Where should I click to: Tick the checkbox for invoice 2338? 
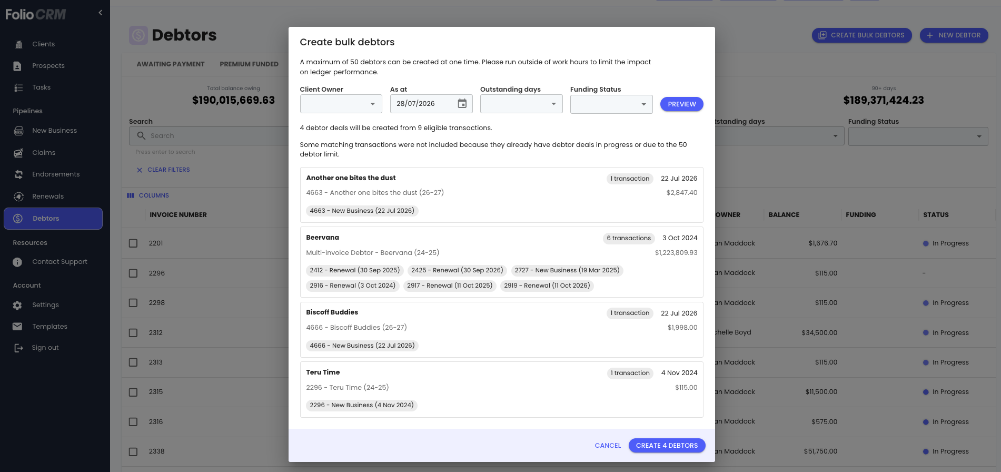point(133,451)
